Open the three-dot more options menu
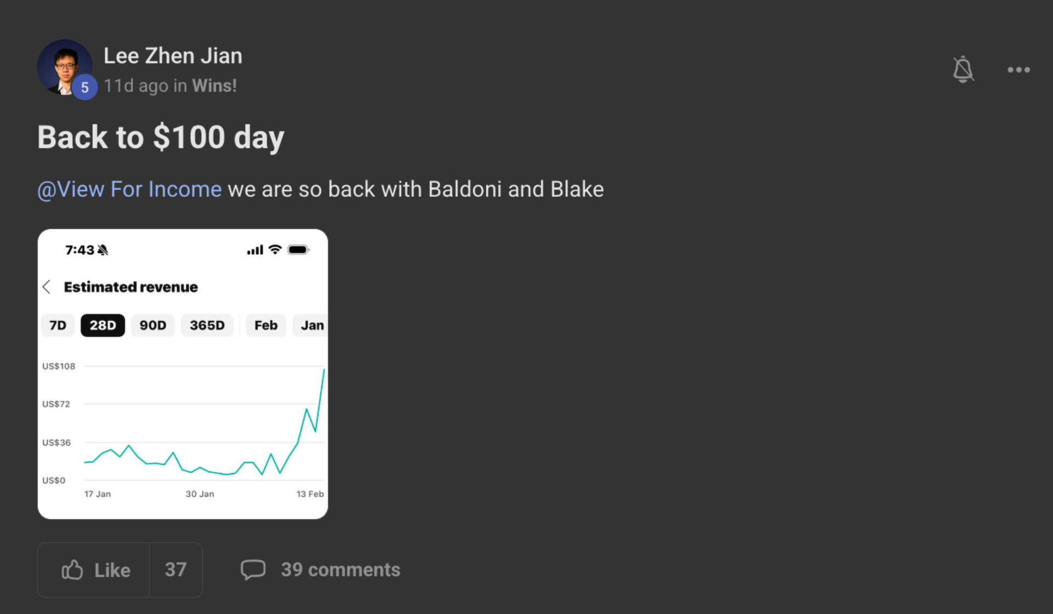This screenshot has height=614, width=1053. [1018, 70]
